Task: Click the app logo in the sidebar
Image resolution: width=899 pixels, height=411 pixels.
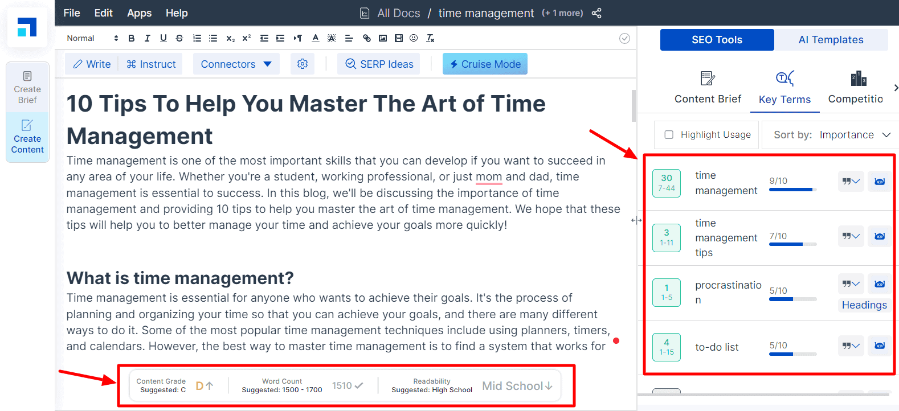Action: [27, 27]
